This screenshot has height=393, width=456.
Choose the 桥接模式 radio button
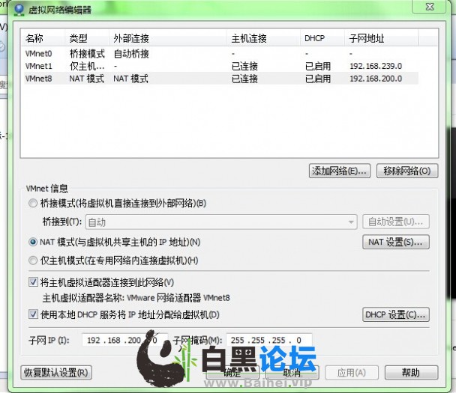click(33, 203)
